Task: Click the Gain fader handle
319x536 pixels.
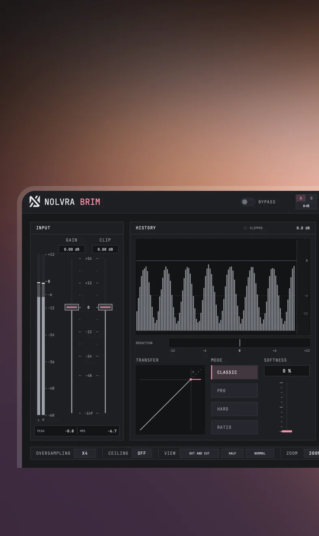Action: (72, 307)
